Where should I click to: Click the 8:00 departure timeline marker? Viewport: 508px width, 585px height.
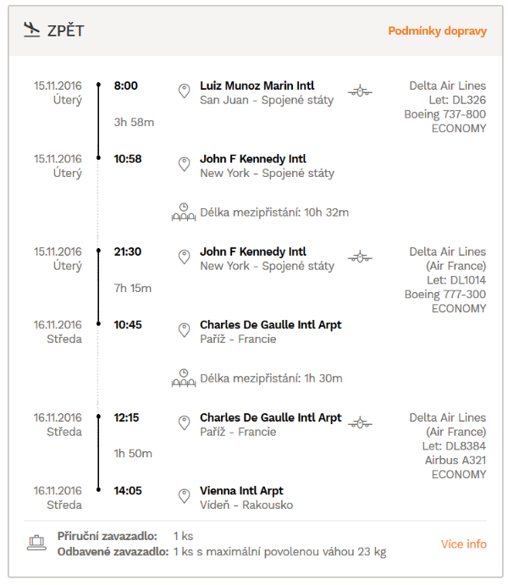[x=98, y=85]
